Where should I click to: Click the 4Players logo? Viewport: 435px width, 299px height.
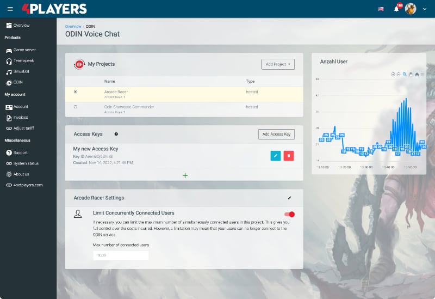pos(54,9)
